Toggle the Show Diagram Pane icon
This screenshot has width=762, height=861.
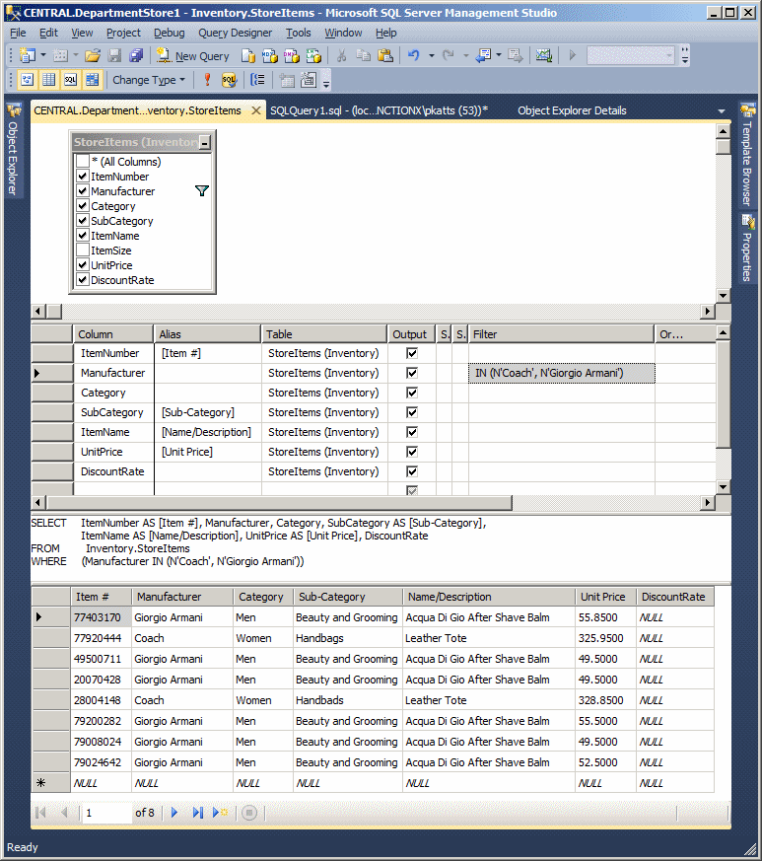(27, 80)
